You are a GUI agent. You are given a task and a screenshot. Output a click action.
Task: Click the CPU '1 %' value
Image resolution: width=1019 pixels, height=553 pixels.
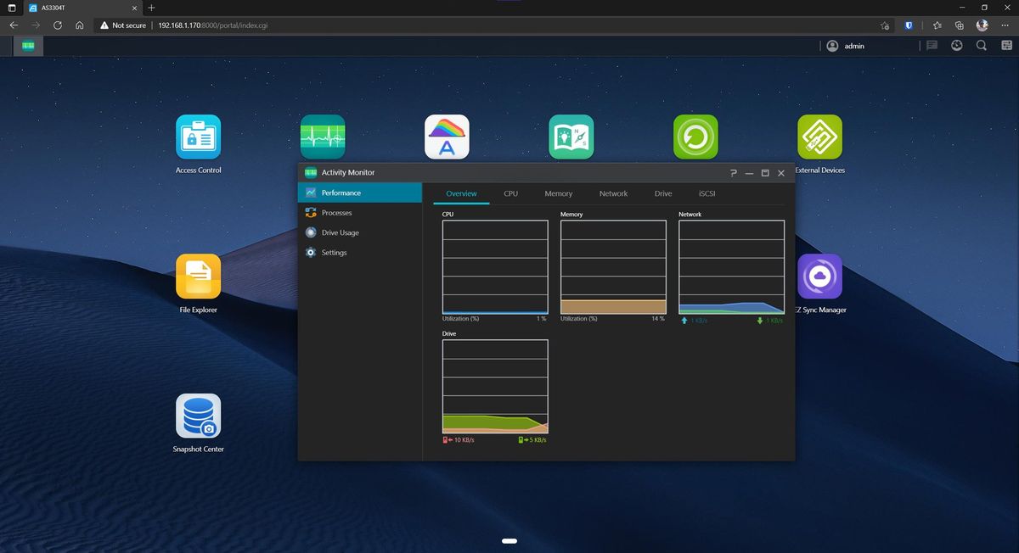541,319
